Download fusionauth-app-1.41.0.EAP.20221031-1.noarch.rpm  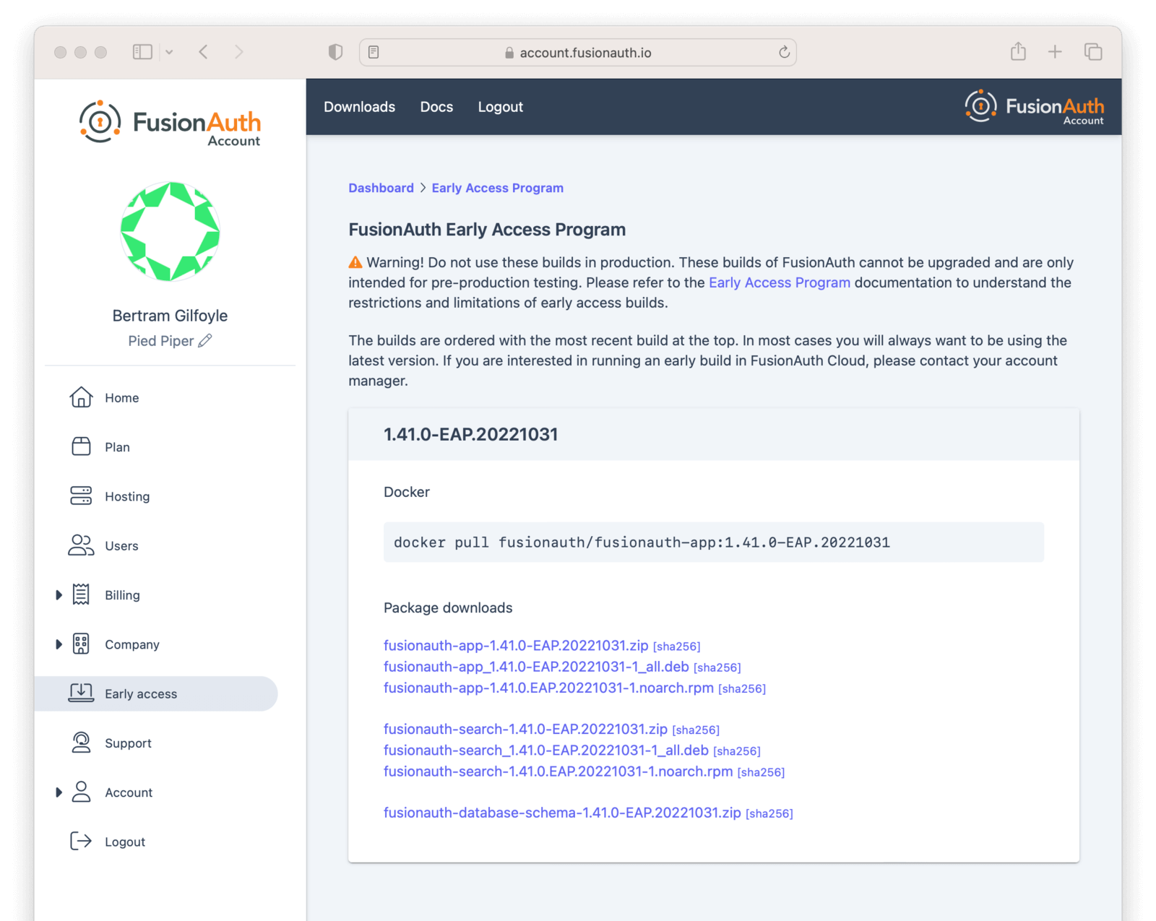(548, 688)
